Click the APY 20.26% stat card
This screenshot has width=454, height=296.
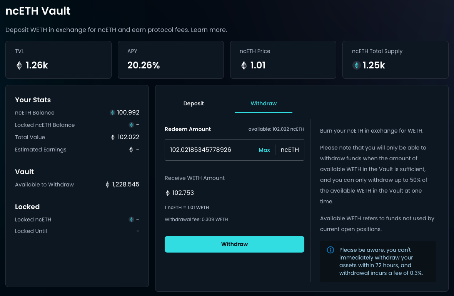click(x=170, y=60)
